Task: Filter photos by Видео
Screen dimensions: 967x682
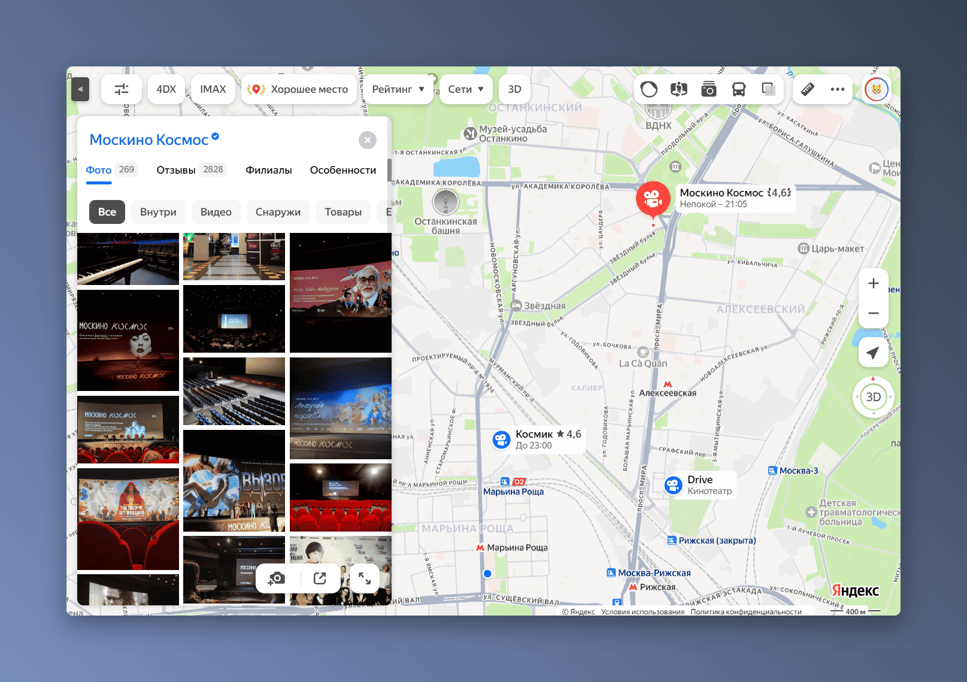Action: (216, 212)
